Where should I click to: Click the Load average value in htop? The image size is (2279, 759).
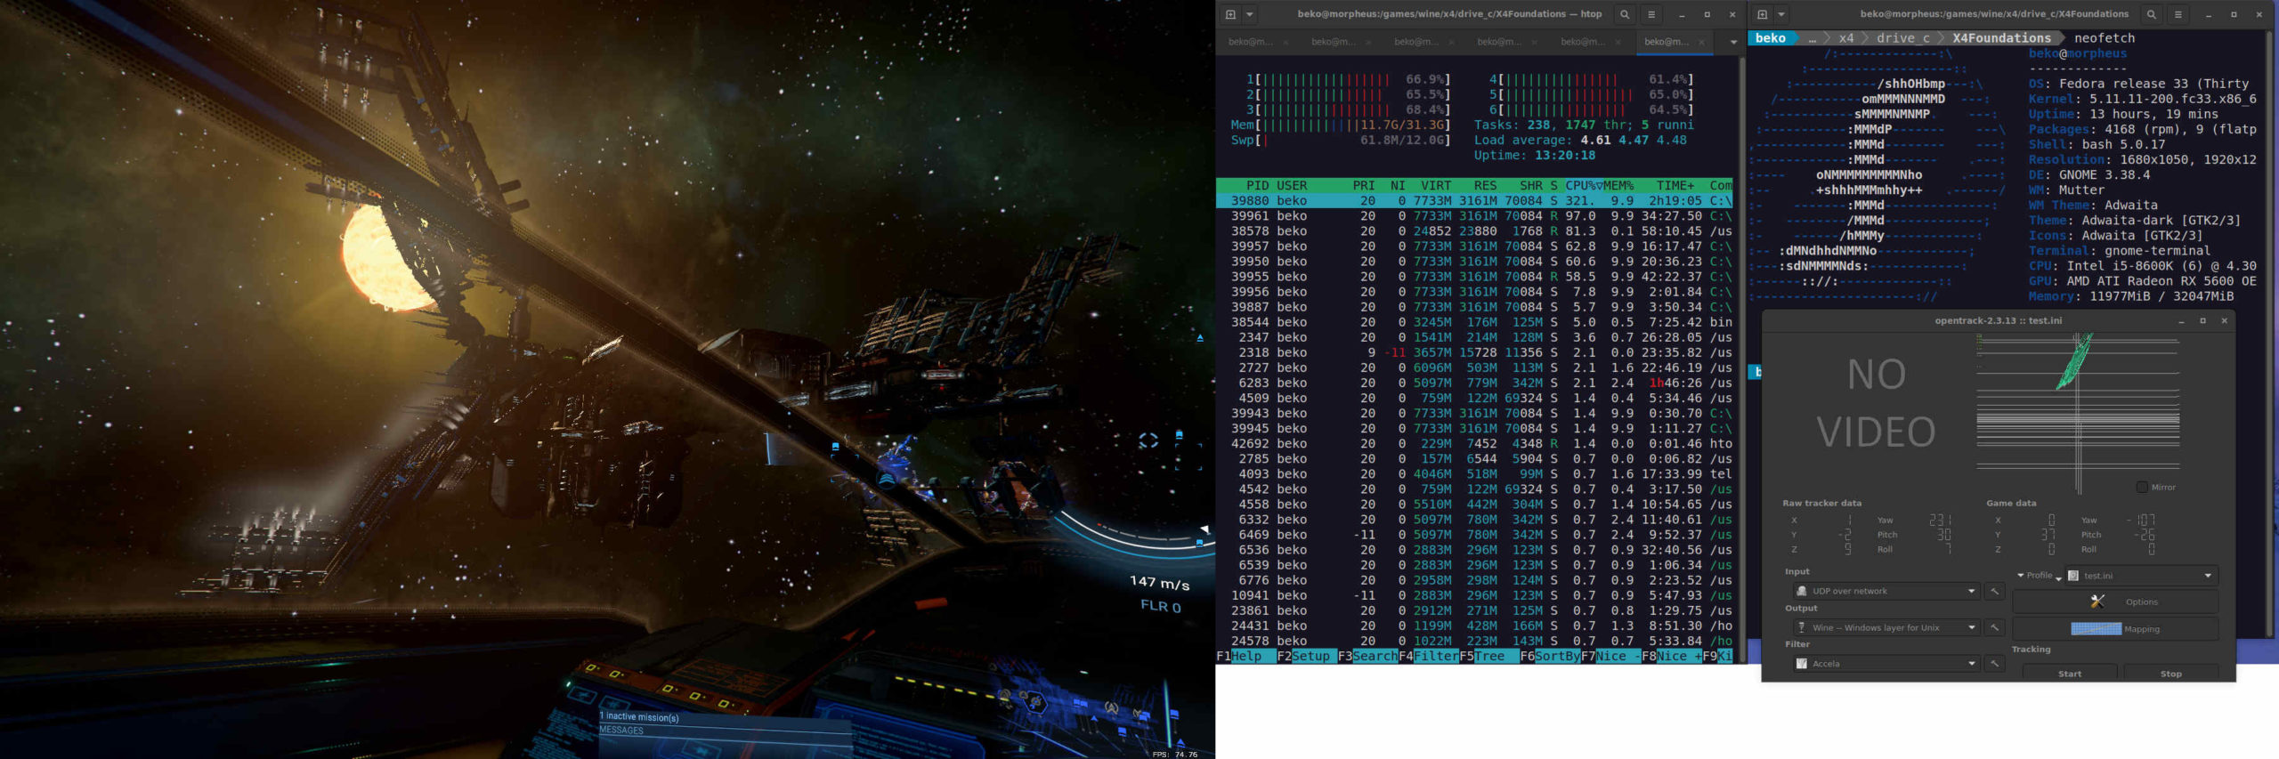click(1633, 140)
